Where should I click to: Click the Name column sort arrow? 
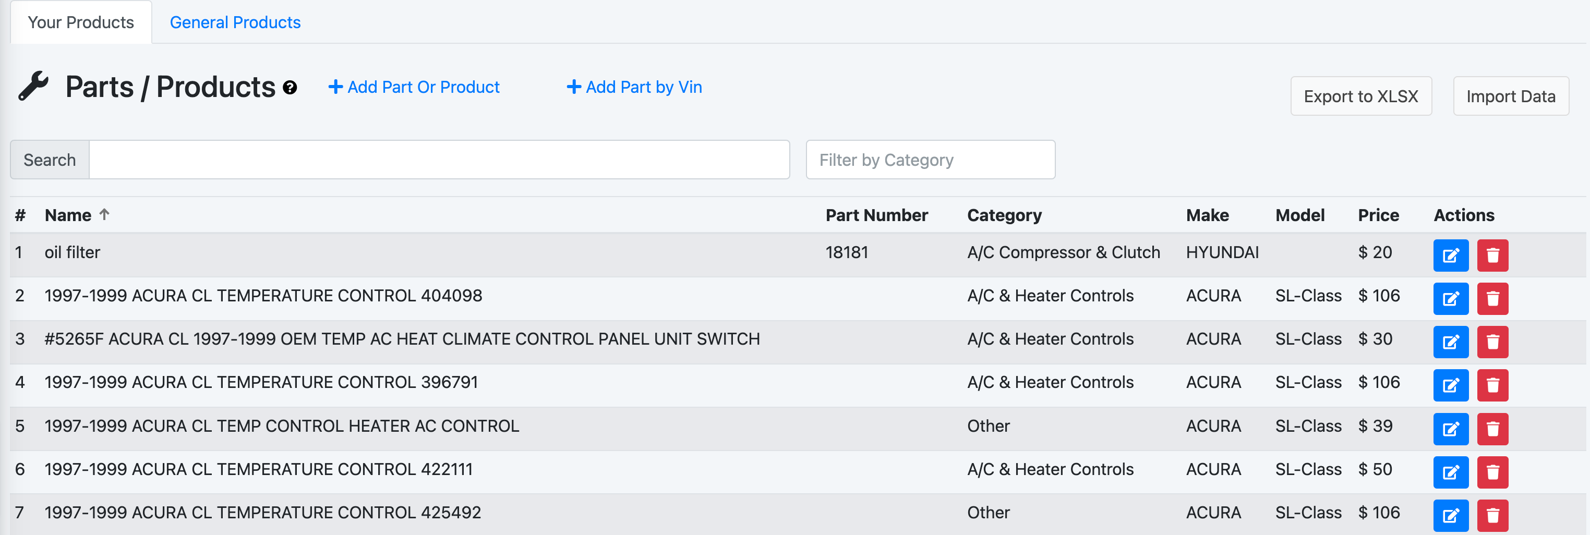point(104,214)
